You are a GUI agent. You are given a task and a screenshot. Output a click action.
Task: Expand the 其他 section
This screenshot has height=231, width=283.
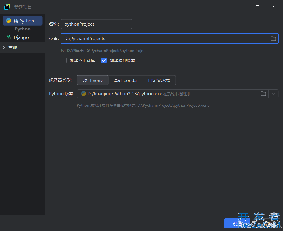tap(4, 47)
